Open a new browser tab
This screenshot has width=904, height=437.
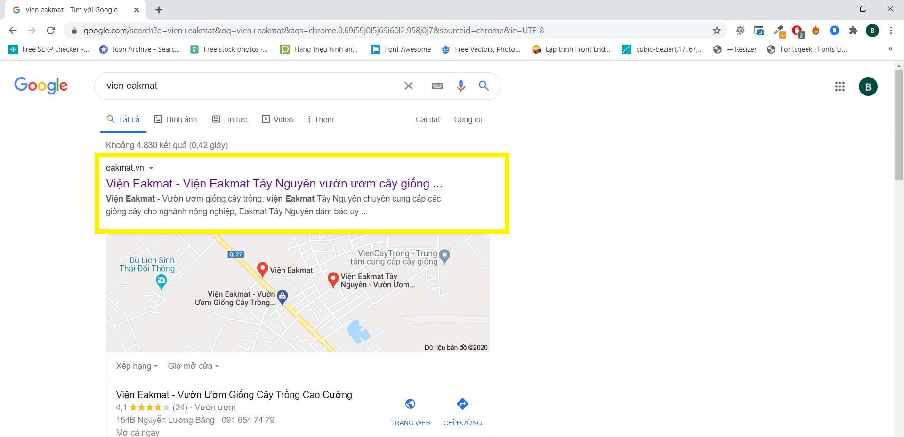(159, 10)
